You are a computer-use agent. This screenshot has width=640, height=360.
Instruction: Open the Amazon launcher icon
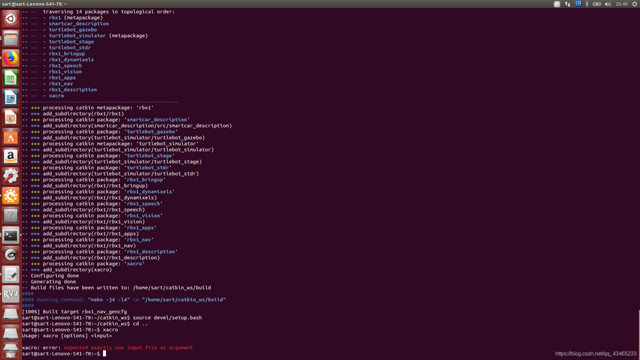[x=11, y=156]
